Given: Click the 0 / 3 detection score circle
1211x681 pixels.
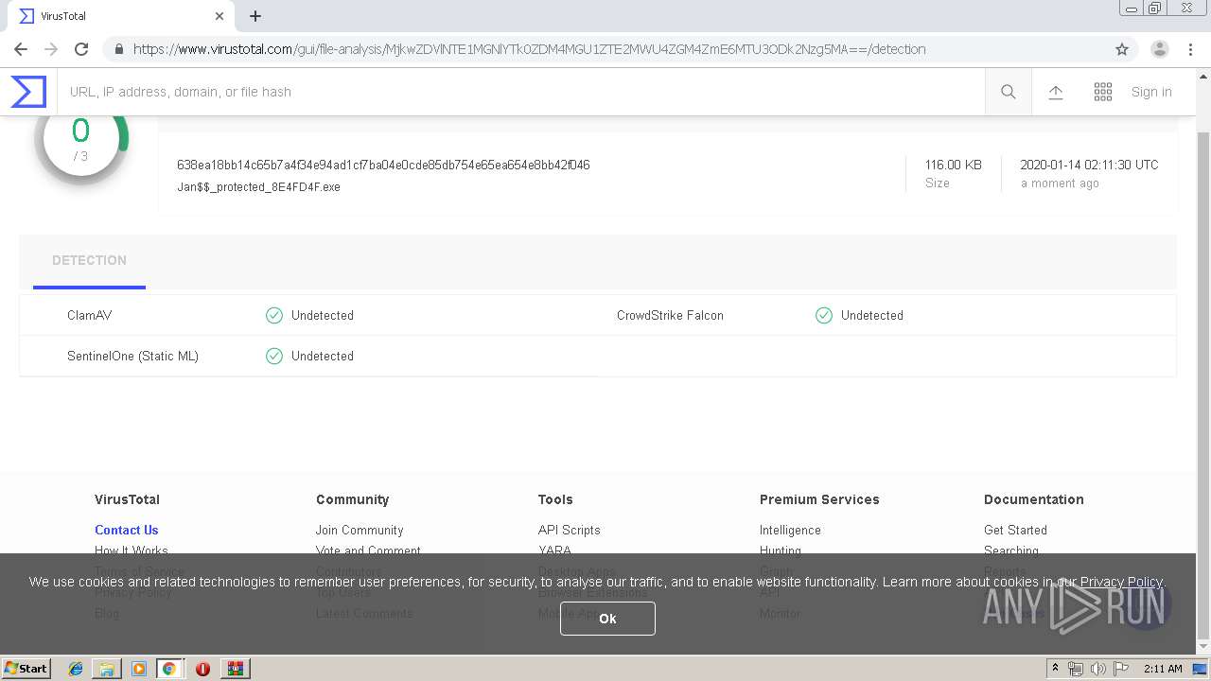Looking at the screenshot, I should [81, 139].
